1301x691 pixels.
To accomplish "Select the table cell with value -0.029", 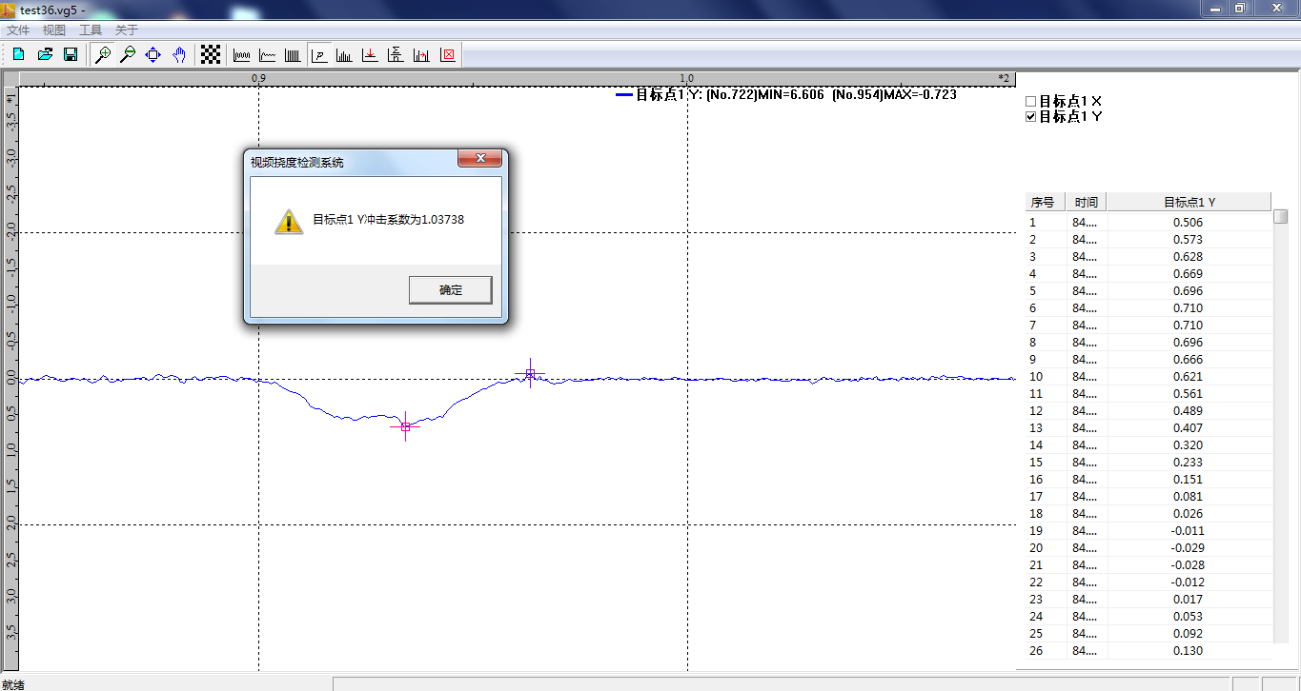I will (x=1189, y=548).
